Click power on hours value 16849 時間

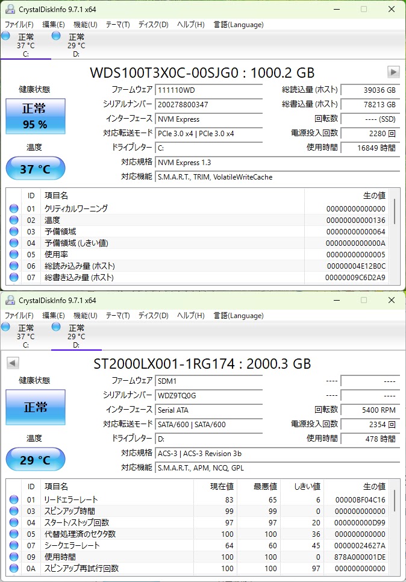click(370, 148)
